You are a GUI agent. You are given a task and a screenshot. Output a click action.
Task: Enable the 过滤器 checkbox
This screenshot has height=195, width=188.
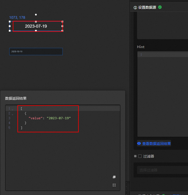[x=140, y=156]
